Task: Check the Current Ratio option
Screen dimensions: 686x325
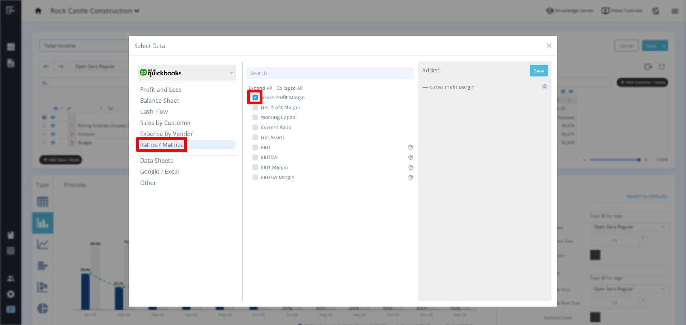Action: 255,128
